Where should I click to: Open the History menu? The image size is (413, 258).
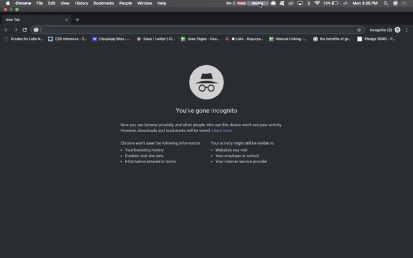pos(81,3)
